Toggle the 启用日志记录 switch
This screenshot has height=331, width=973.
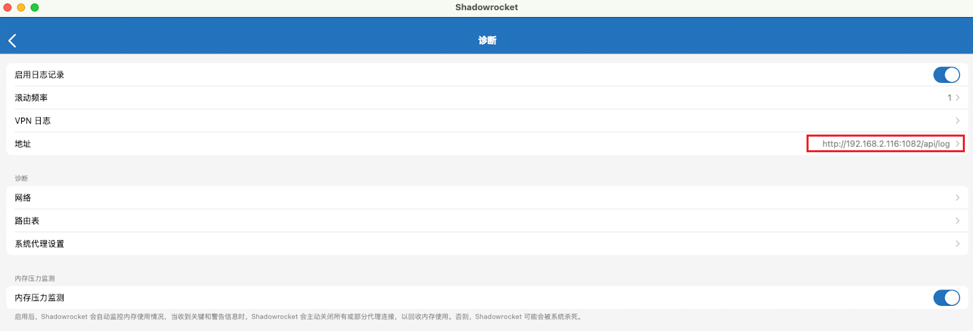tap(947, 75)
